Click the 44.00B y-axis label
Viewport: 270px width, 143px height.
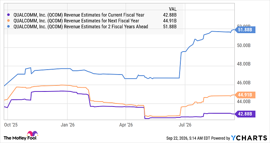[244, 101]
